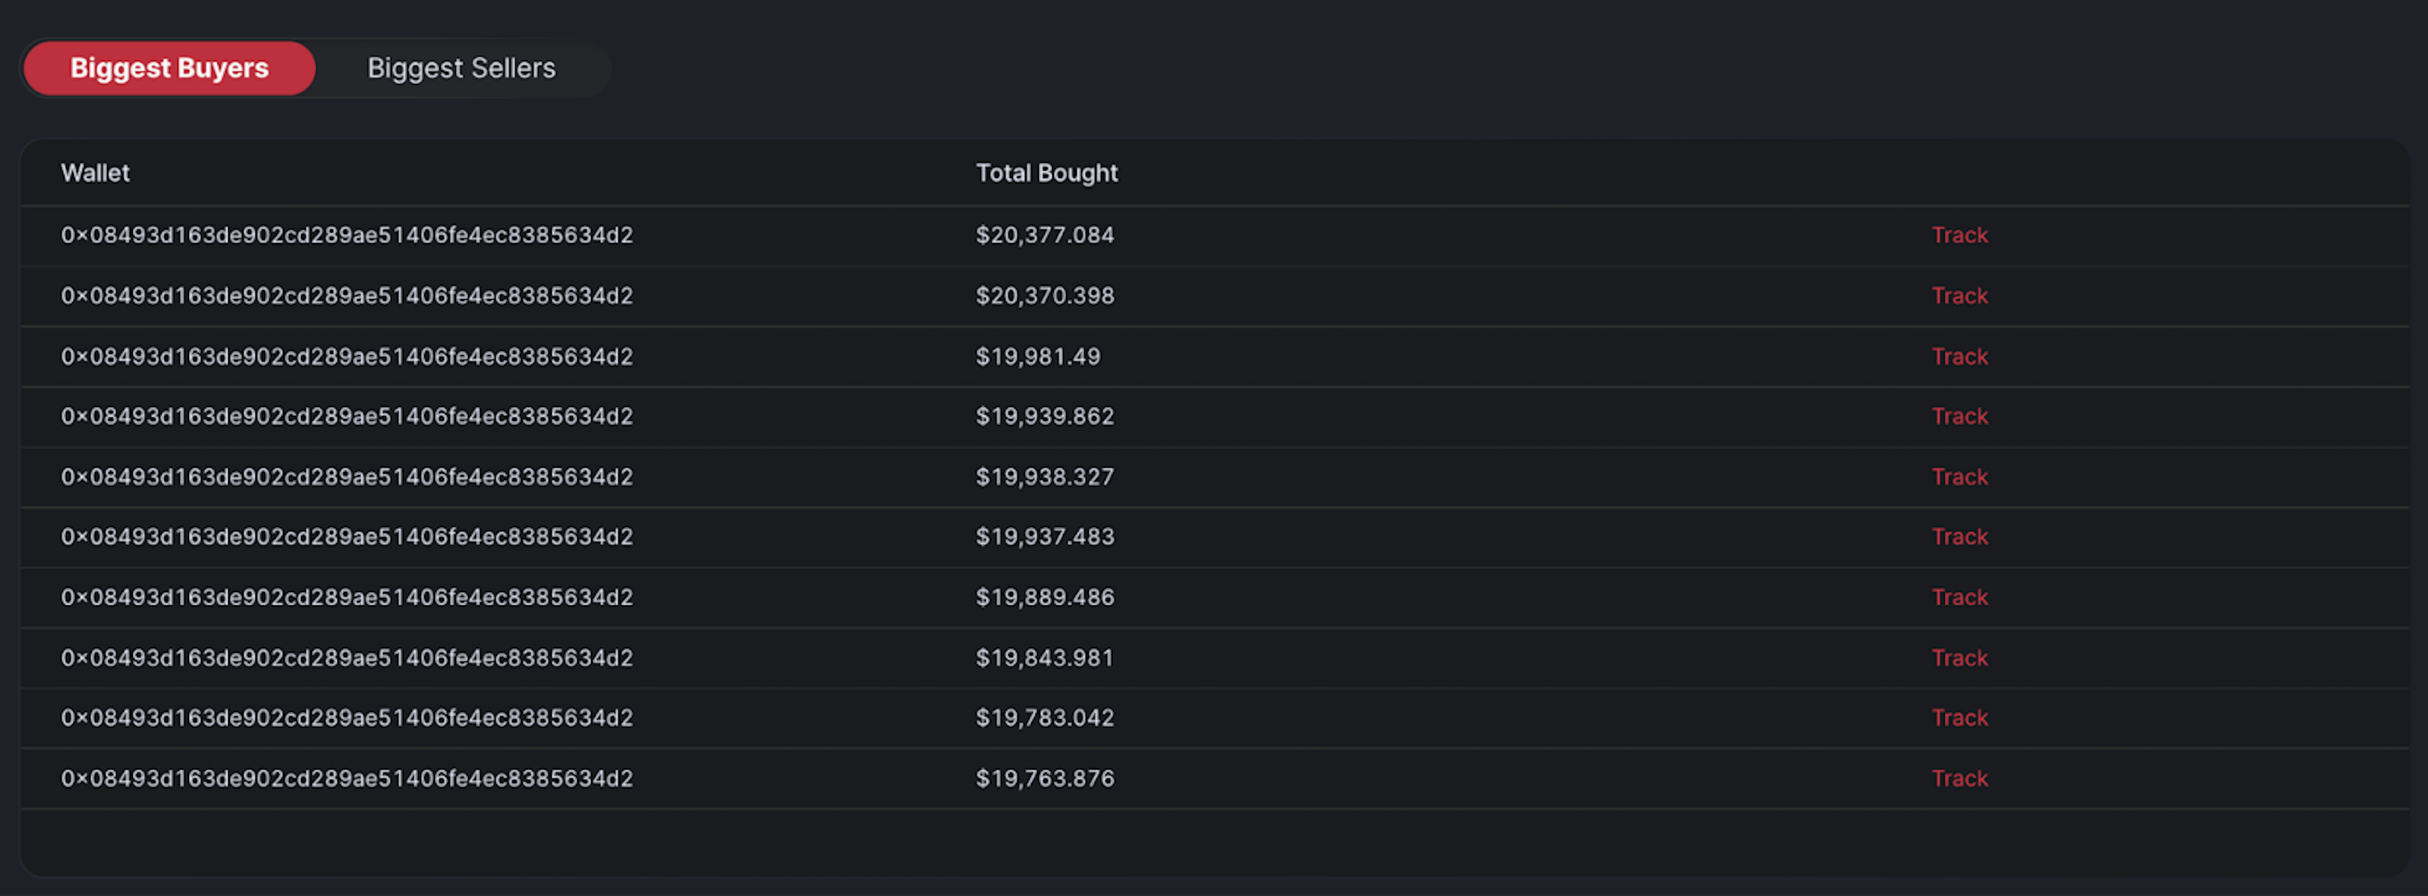Image resolution: width=2428 pixels, height=896 pixels.
Task: Click the $19,937.483 total bought value
Action: (1045, 537)
